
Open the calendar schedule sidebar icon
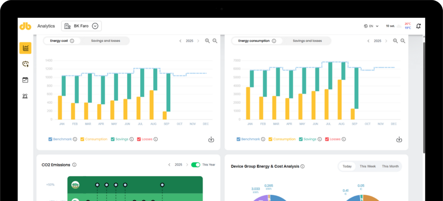click(25, 80)
